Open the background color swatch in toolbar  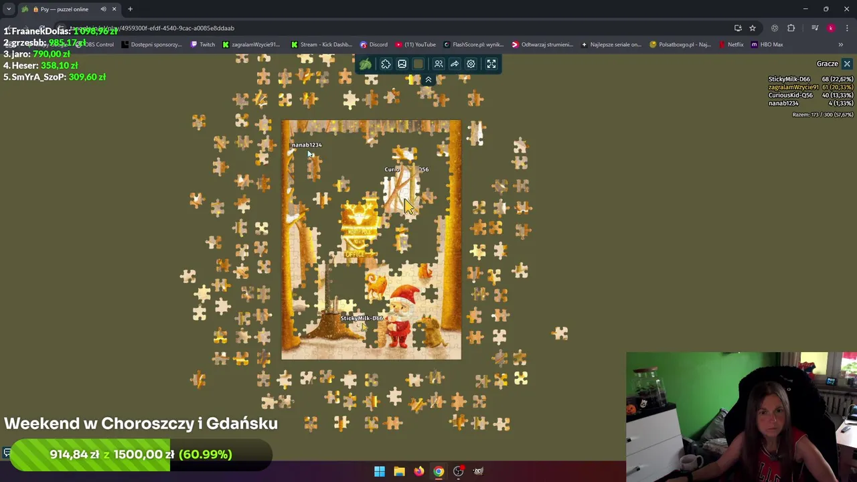tap(418, 64)
